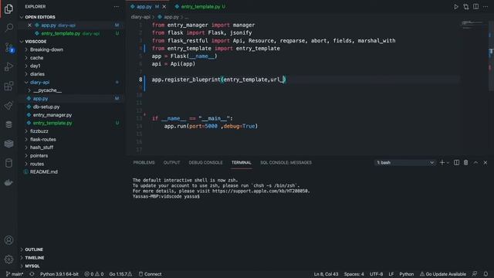Click UTF-8 encoding selector
This screenshot has height=278, width=494.
point(376,274)
